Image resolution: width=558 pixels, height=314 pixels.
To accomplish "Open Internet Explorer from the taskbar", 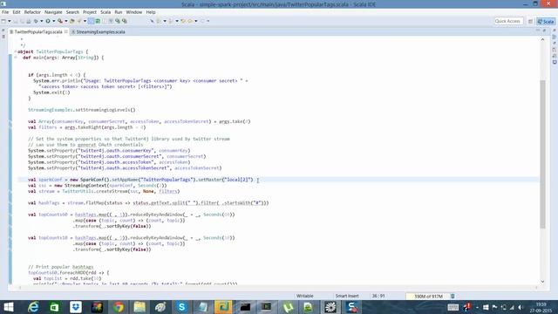I will 33,307.
